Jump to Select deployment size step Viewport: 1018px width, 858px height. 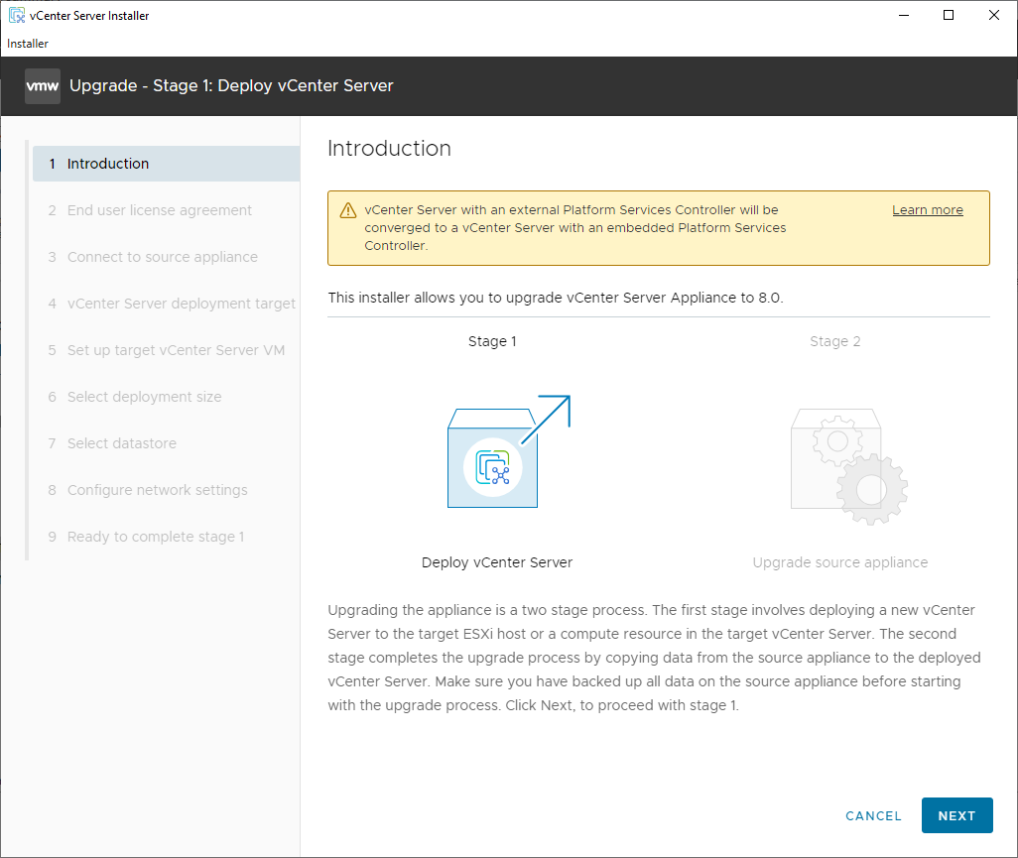click(x=144, y=397)
